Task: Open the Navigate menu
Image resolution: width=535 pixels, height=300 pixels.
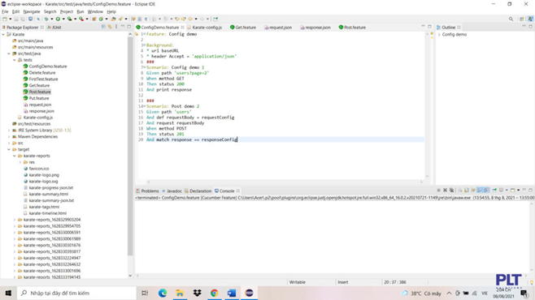Action: (x=32, y=11)
